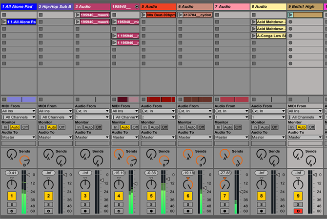This screenshot has width=327, height=219.
Task: Solo track 3 with the S button
Action: pos(85,204)
